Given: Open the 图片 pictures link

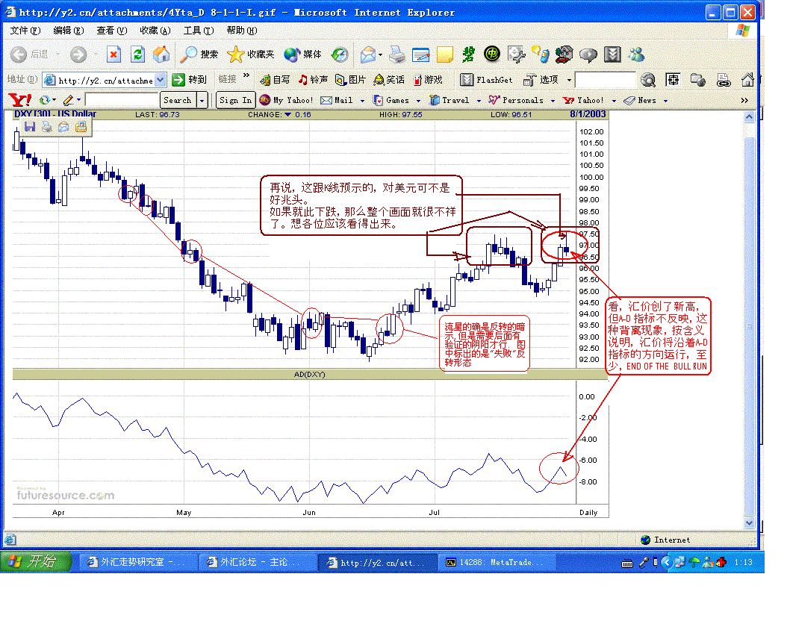Looking at the screenshot, I should (350, 80).
